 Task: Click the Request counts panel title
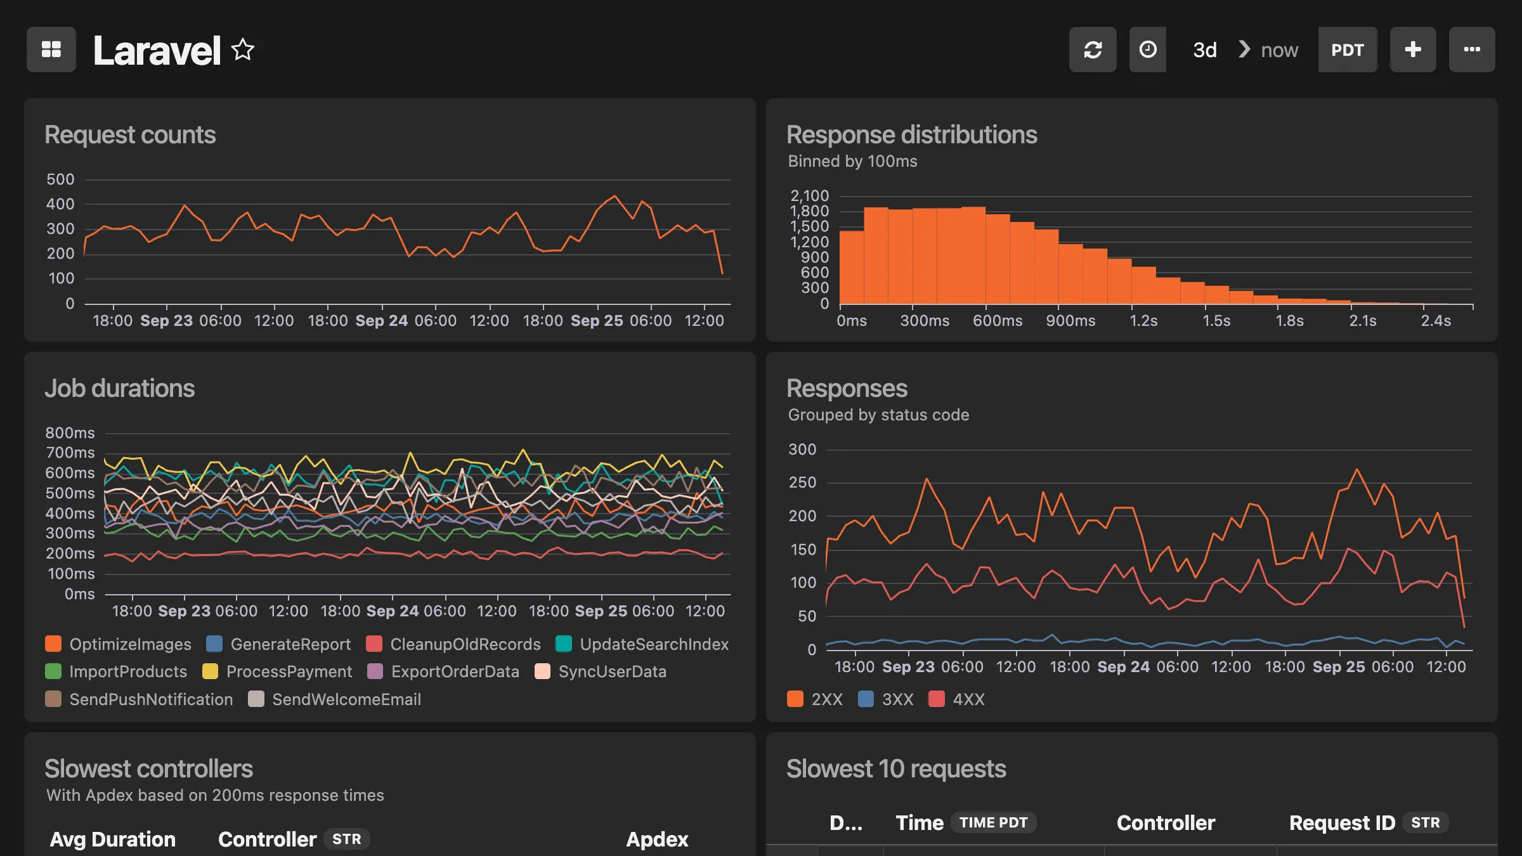pyautogui.click(x=130, y=135)
